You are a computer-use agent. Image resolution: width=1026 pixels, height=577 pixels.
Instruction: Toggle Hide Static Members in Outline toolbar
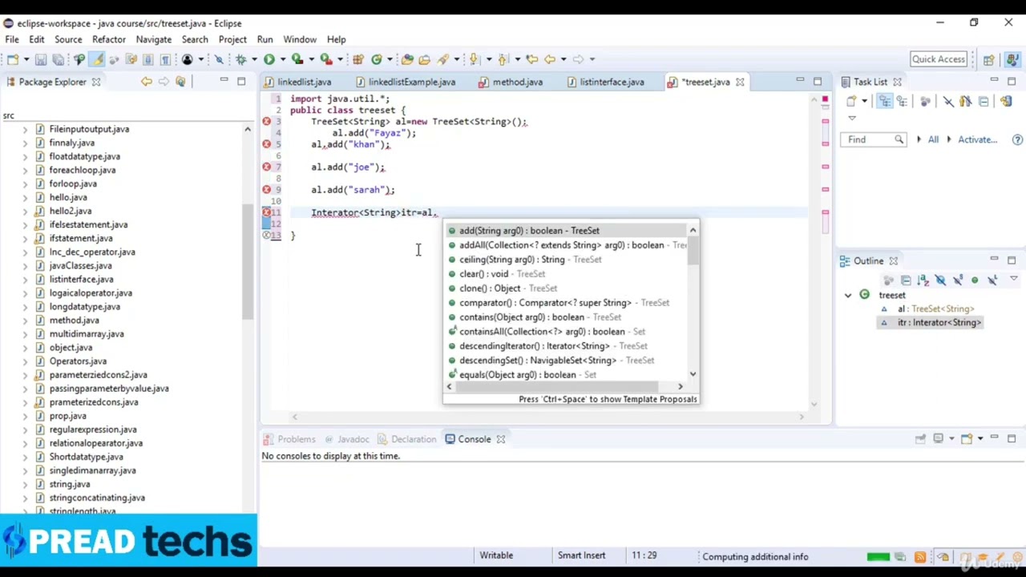[959, 280]
